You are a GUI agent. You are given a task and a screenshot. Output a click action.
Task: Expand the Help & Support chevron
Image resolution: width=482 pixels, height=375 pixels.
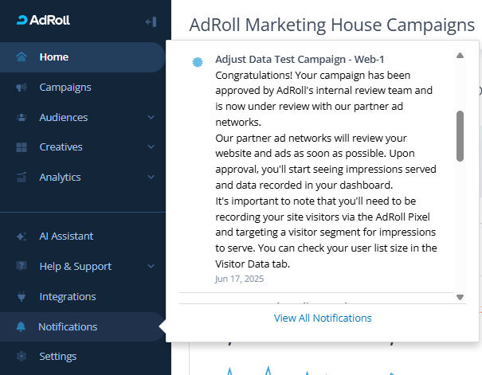151,267
